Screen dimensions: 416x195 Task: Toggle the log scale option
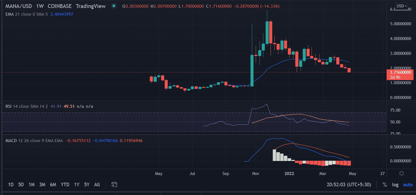tap(395, 185)
